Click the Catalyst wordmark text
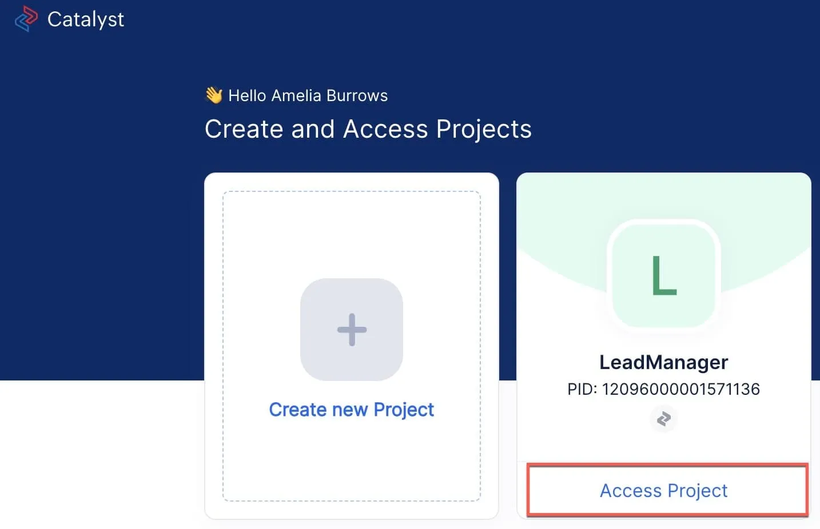The image size is (820, 529). [x=86, y=19]
